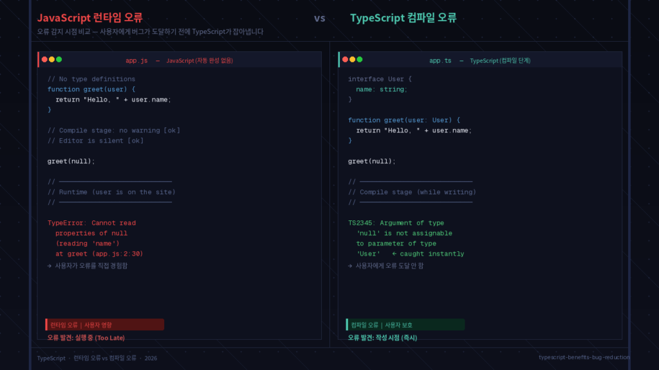Toggle the marker beside '사용자가 오류를 직접 경험함'
Screen dimensions: 659x370
click(50, 265)
